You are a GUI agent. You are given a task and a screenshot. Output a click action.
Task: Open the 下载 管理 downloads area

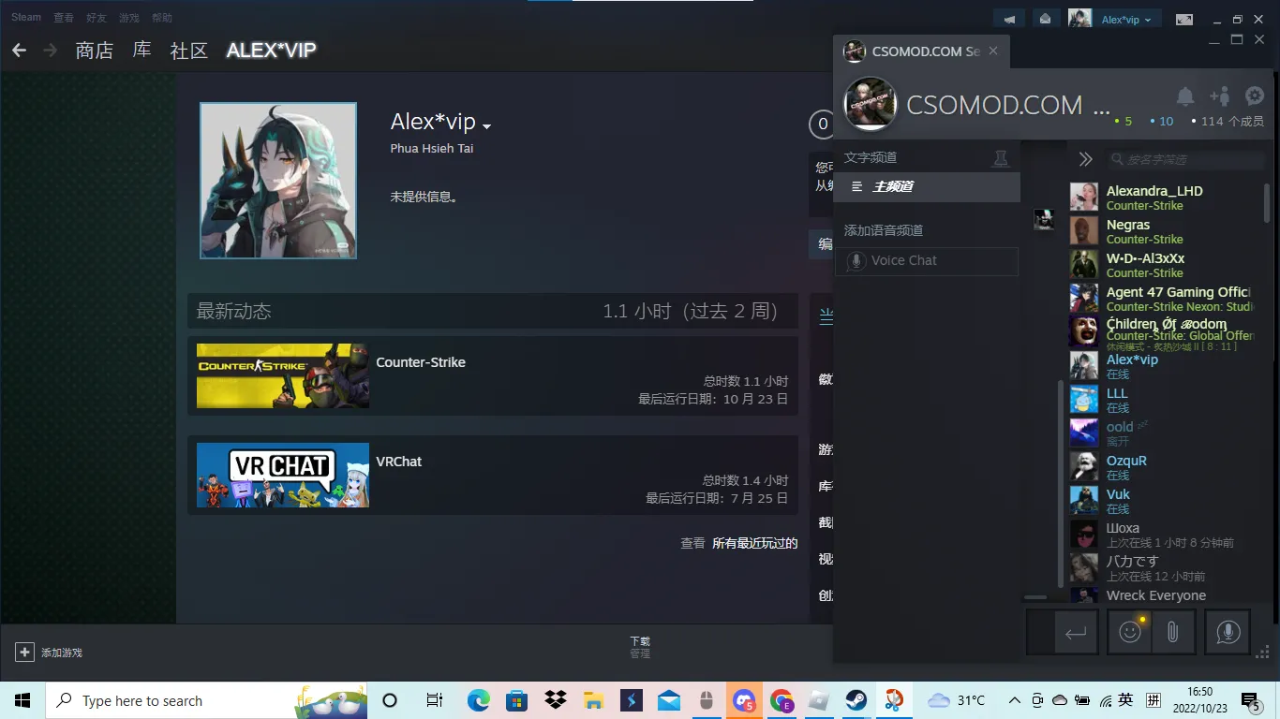pyautogui.click(x=640, y=647)
